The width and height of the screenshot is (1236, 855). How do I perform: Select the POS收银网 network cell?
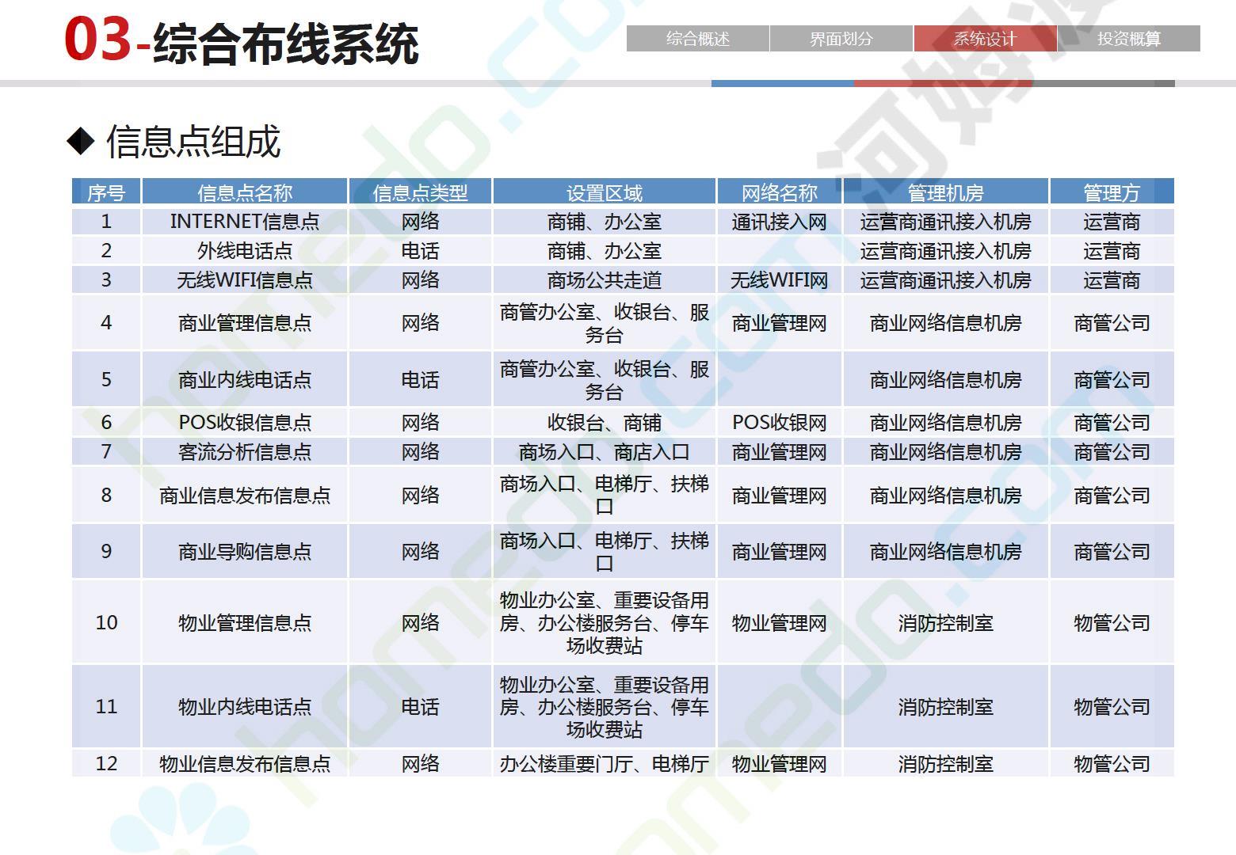click(x=780, y=423)
